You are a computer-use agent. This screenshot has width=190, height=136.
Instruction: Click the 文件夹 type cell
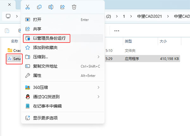coord(130,51)
